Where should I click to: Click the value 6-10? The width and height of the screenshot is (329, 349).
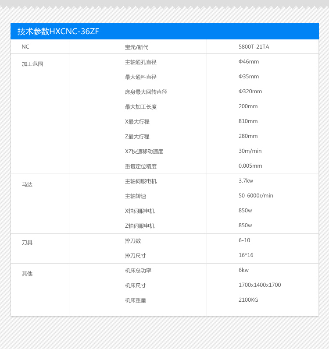point(244,240)
